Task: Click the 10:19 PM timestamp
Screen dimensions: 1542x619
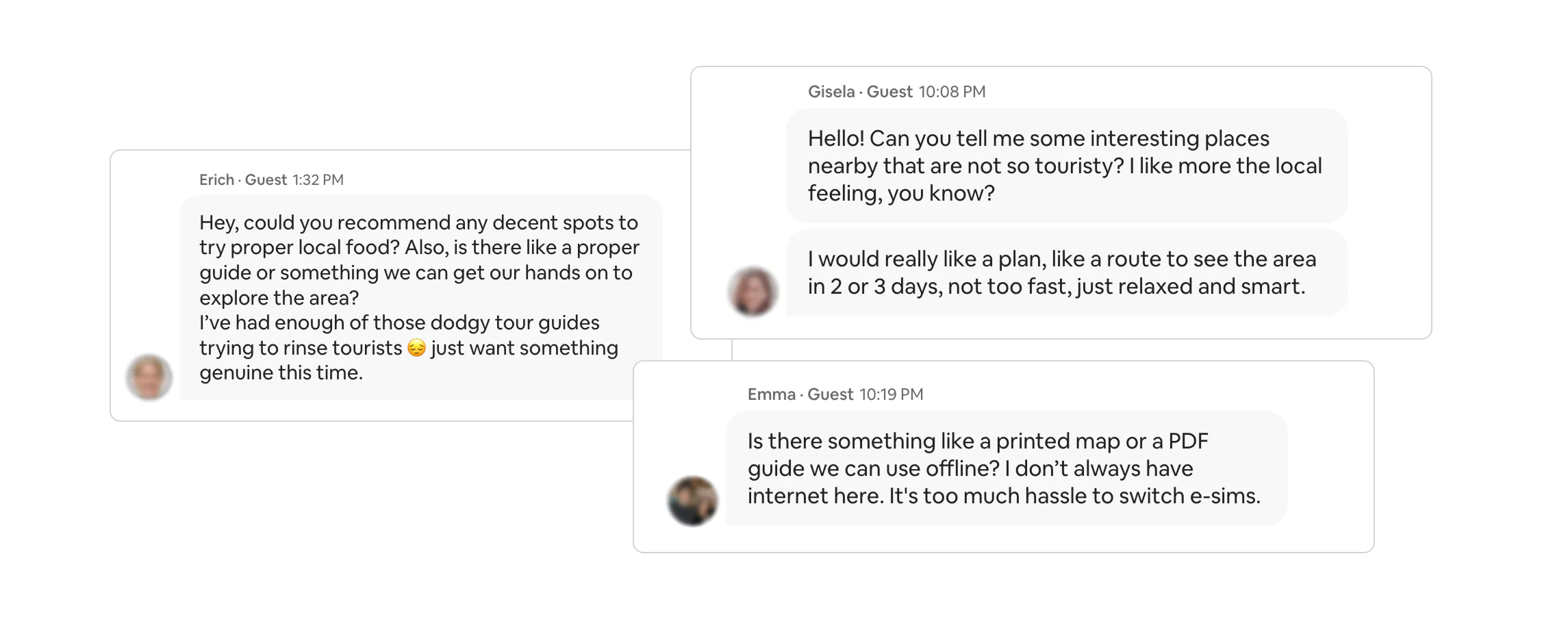Action: pos(891,394)
